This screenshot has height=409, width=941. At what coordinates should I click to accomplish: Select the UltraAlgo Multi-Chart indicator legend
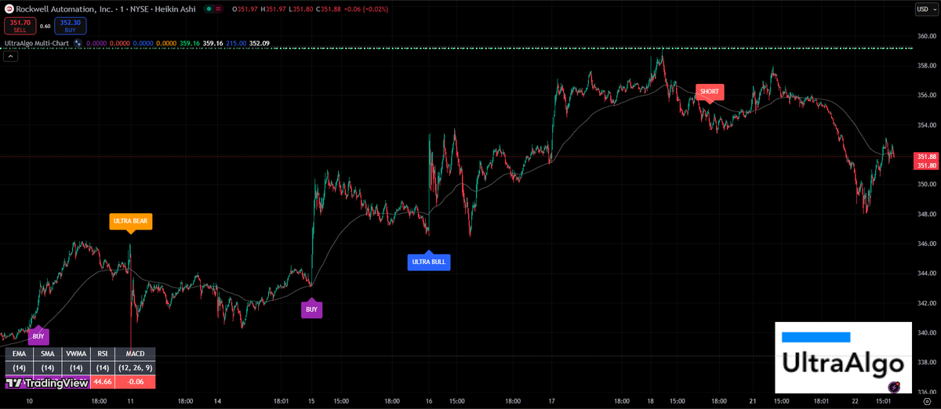click(x=38, y=42)
